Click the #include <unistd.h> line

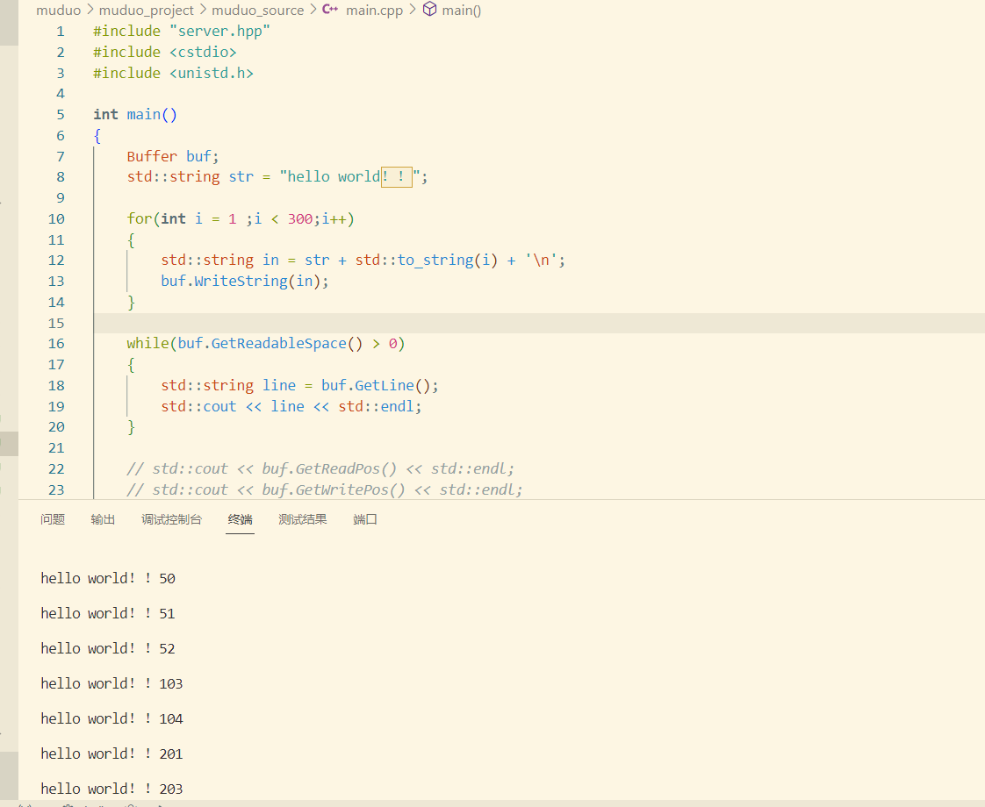(x=173, y=73)
